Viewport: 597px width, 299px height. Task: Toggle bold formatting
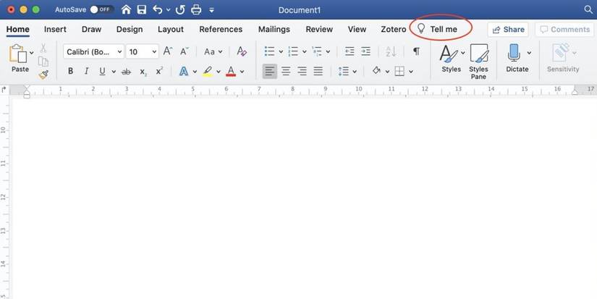coord(70,71)
